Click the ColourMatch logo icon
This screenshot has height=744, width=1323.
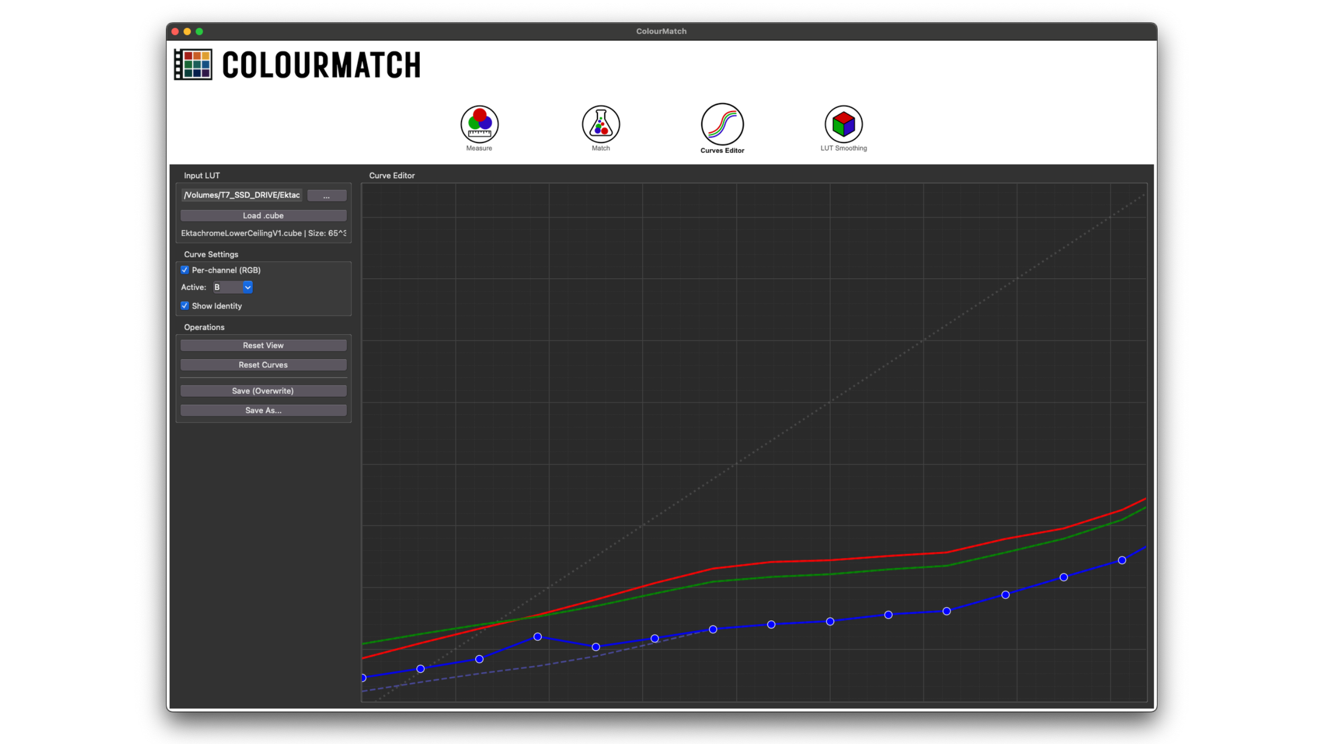(193, 65)
